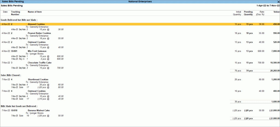The height and width of the screenshot is (127, 280).
Task: Click the Sale 18 voucher line
Action: coord(37,116)
